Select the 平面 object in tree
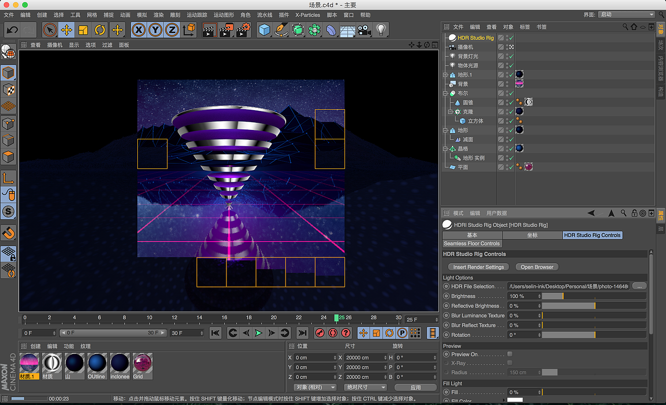The image size is (666, 405). (463, 167)
